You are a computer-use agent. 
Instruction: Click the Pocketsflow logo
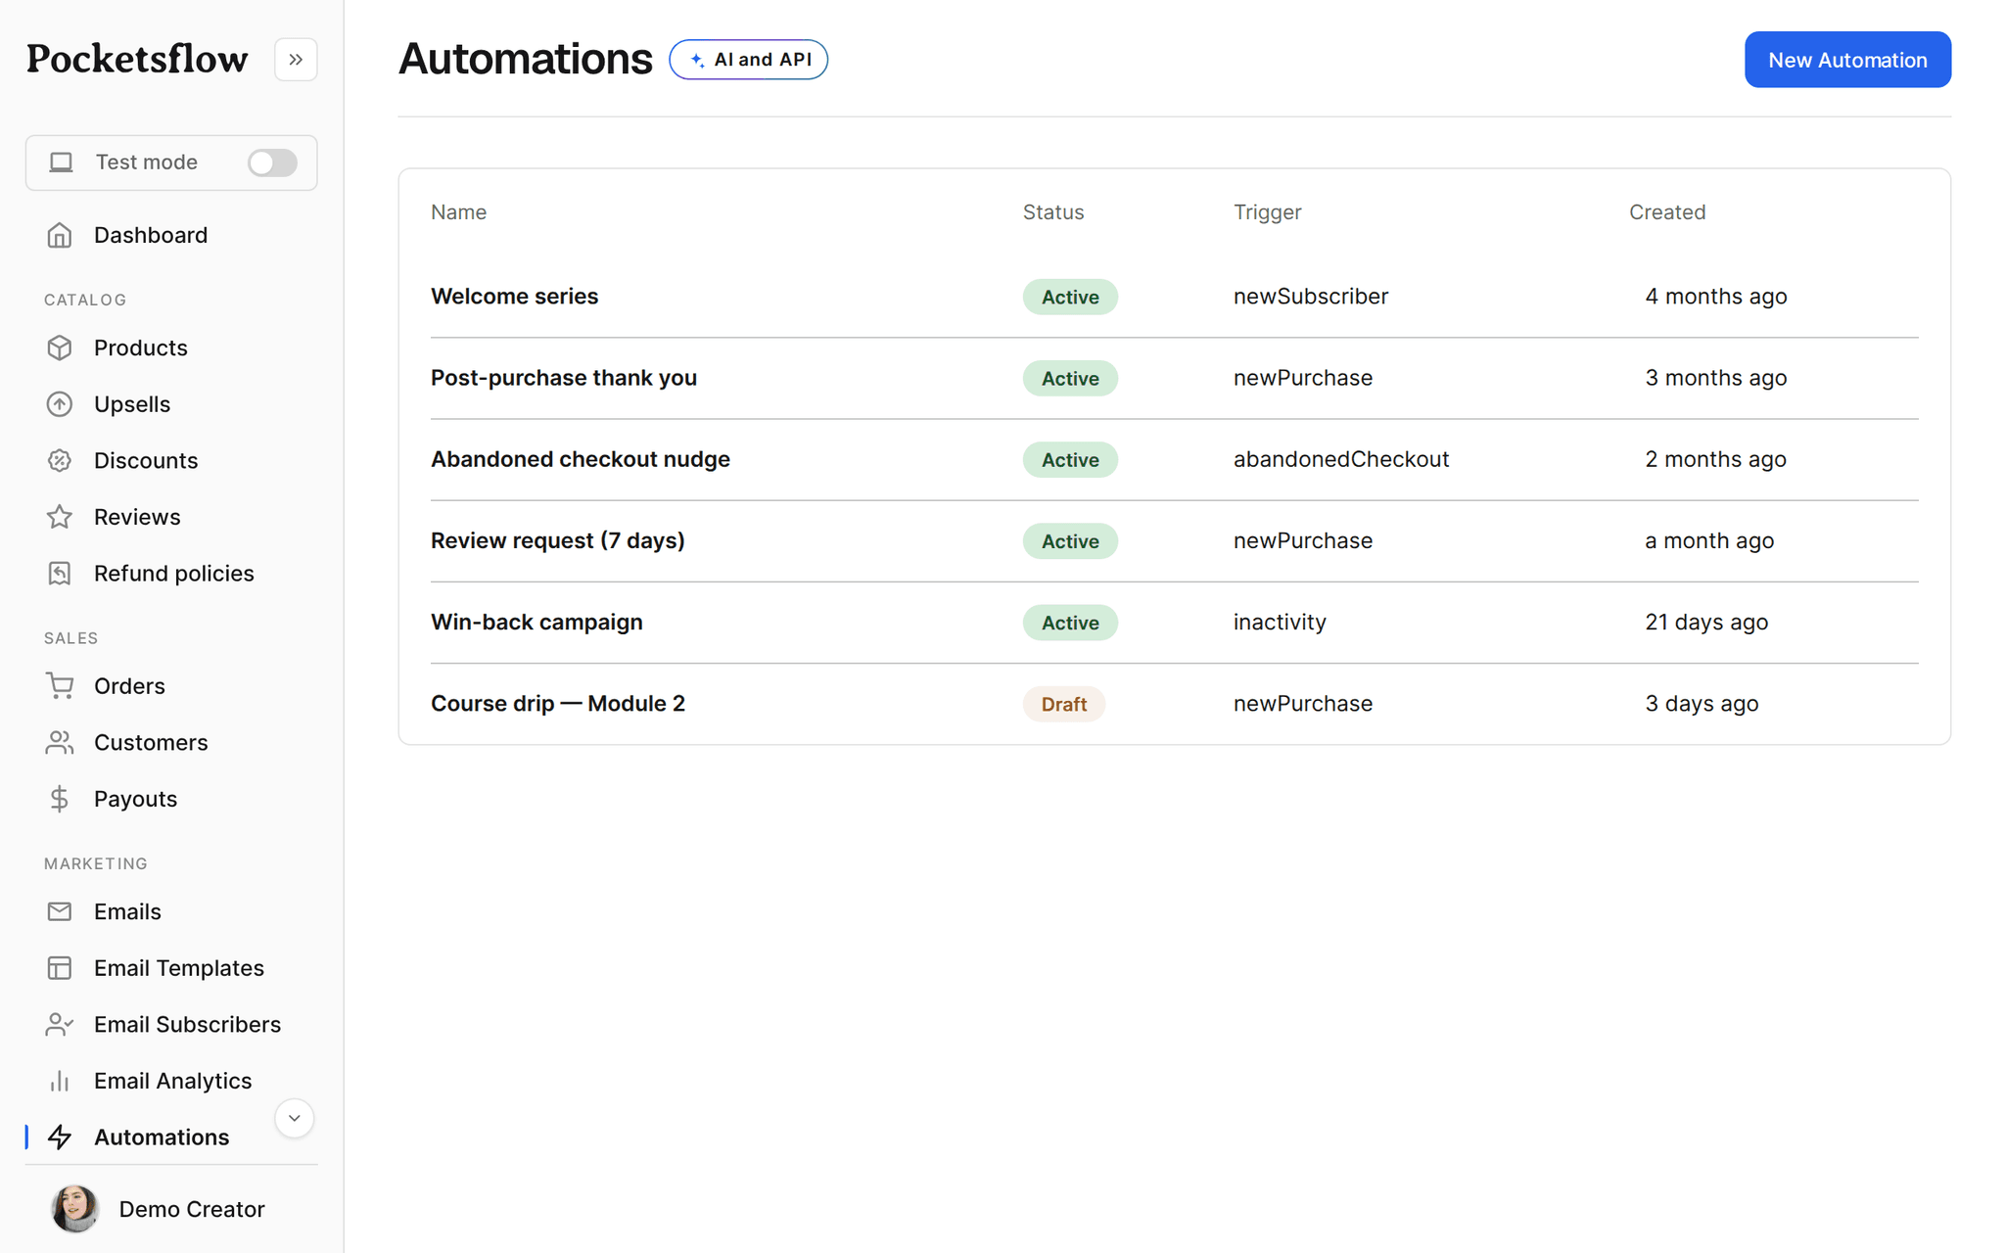tap(137, 60)
